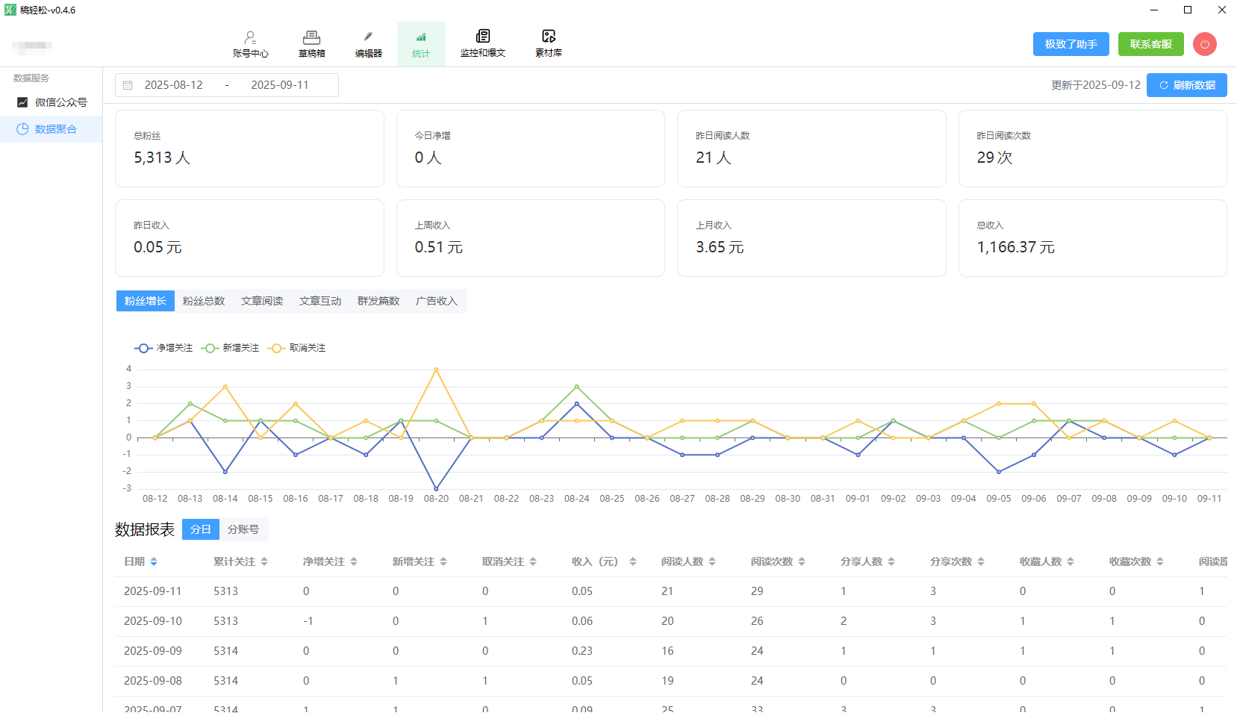This screenshot has height=713, width=1237.
Task: Toggle 净增关注 series in chart legend
Action: click(164, 348)
